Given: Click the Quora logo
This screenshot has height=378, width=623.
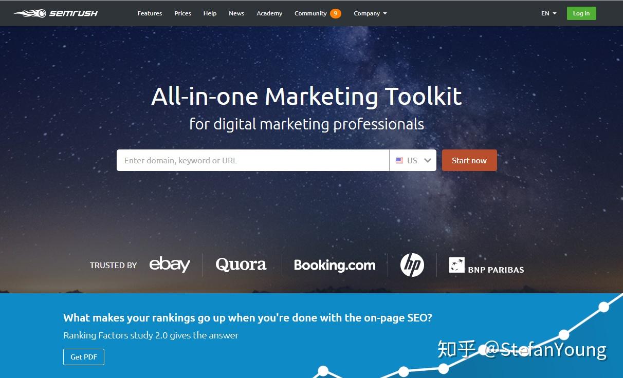Looking at the screenshot, I should point(241,264).
